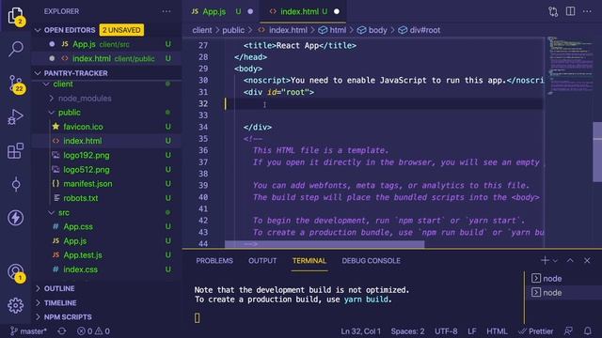This screenshot has width=602, height=338.
Task: Click the synchronize changes icon in status bar
Action: (62, 331)
